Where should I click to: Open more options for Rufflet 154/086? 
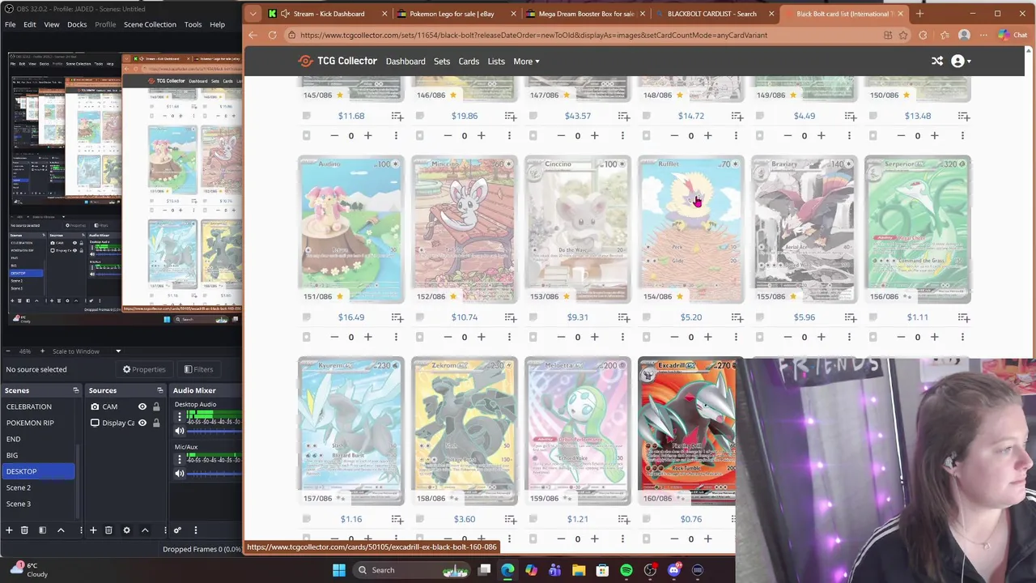pyautogui.click(x=736, y=337)
